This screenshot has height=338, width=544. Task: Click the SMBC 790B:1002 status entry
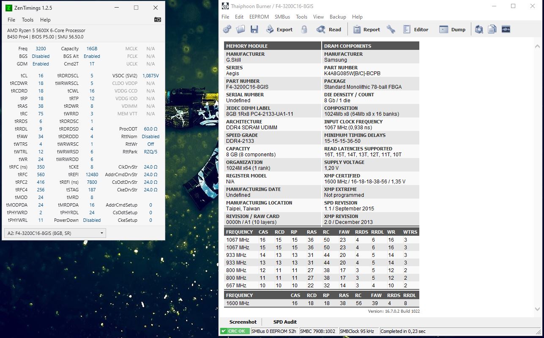click(318, 331)
